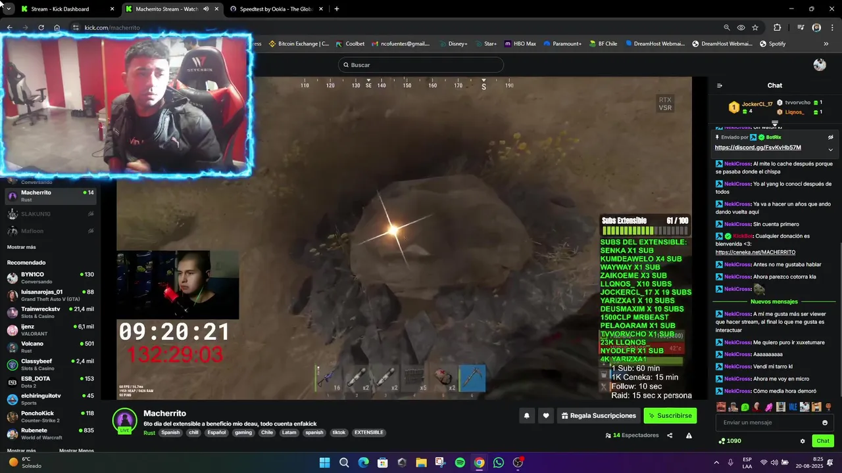Open the Rubenete recommended channel

coord(51,434)
